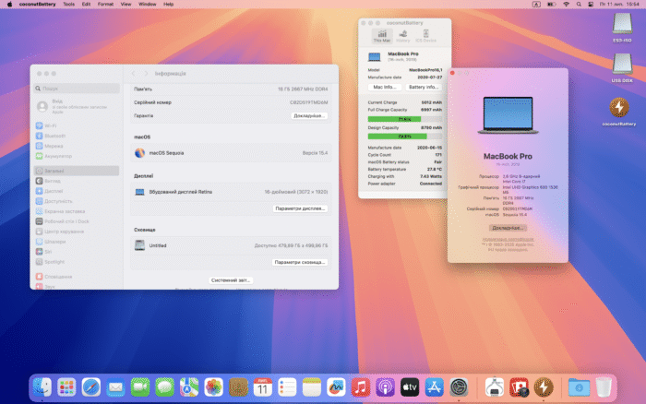Screen dimensions: 646x404
Task: Select Мережа in the settings sidebar
Action: pos(77,146)
